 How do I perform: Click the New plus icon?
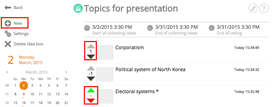click(x=8, y=23)
